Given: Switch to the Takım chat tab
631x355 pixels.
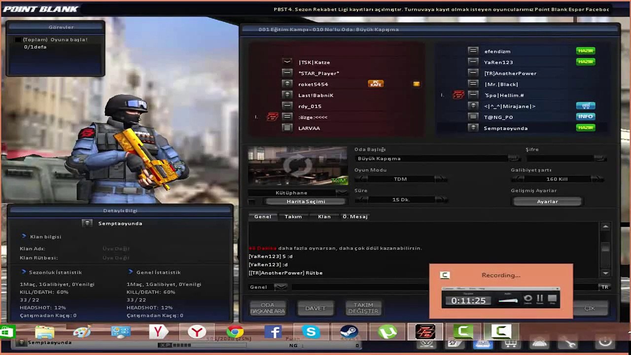Looking at the screenshot, I should pos(293,216).
